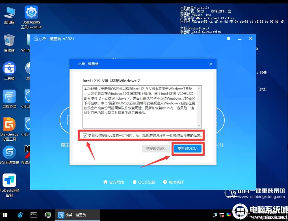Open the QQ交流群 group link
Screen dimensions: 288x221
click(144, 182)
